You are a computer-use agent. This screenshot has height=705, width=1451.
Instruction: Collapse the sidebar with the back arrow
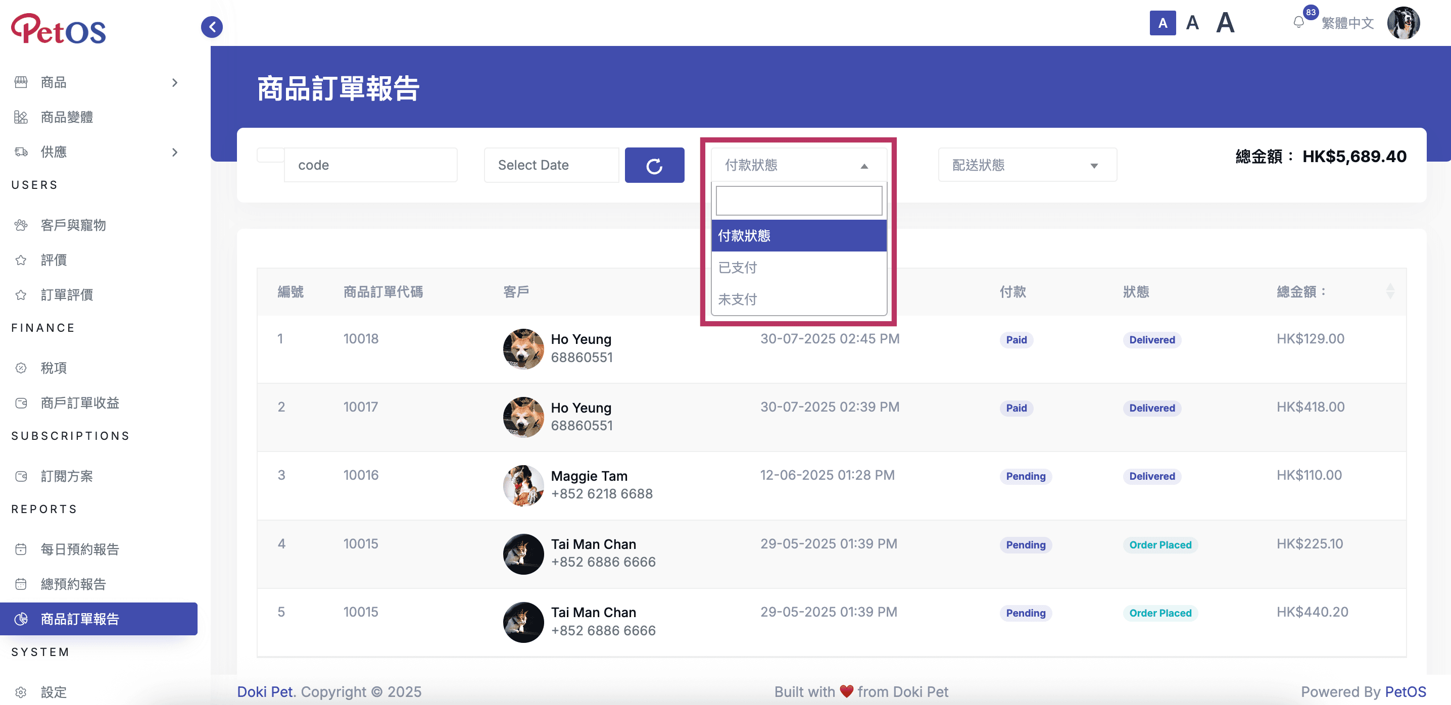coord(212,26)
